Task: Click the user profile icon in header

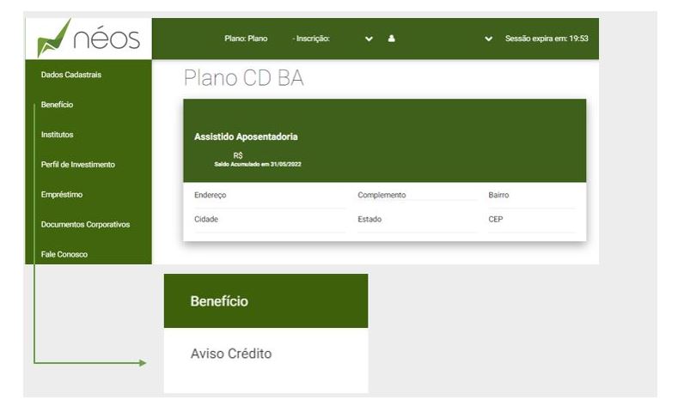Action: (391, 39)
